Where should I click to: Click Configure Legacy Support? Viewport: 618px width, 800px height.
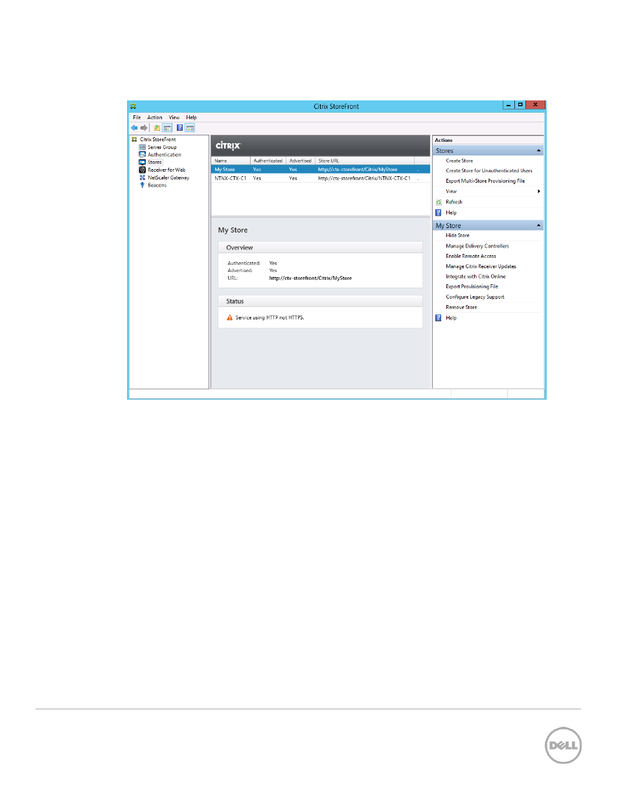coord(475,297)
